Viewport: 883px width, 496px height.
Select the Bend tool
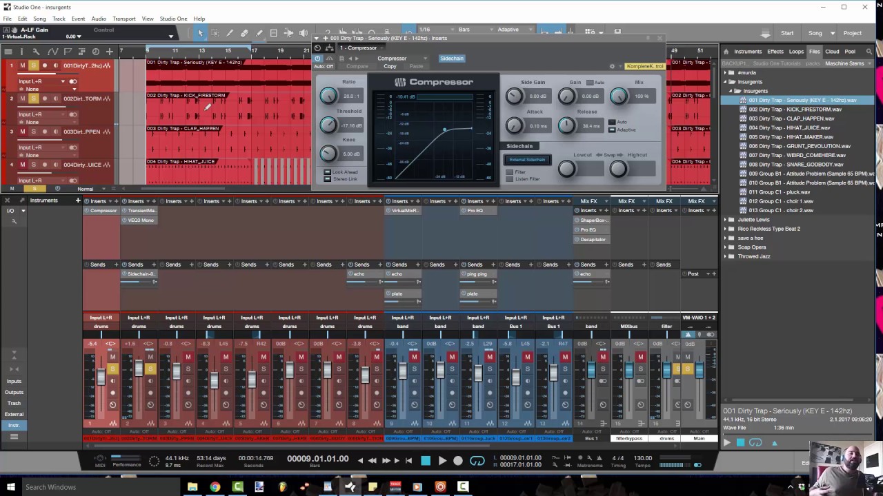tap(288, 32)
